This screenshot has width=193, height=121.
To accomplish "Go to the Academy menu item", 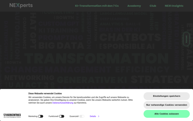I will click(134, 6).
